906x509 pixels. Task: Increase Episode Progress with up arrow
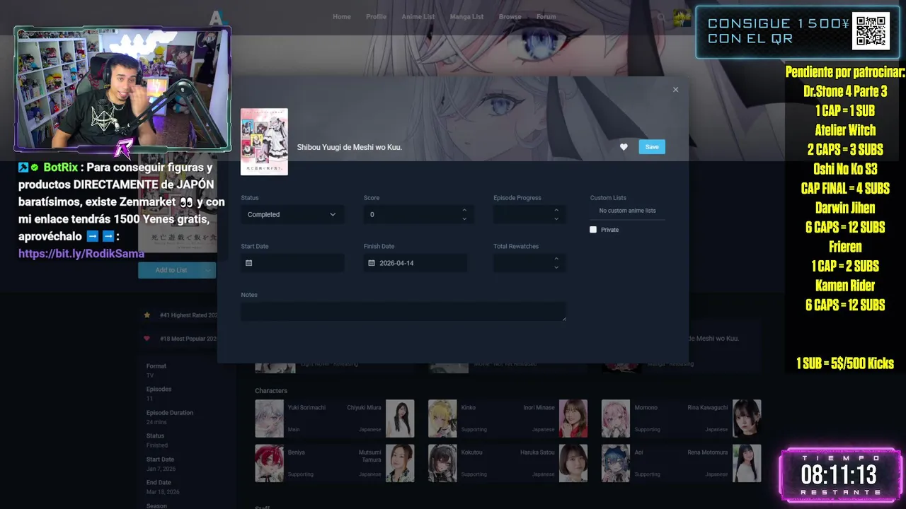point(556,210)
